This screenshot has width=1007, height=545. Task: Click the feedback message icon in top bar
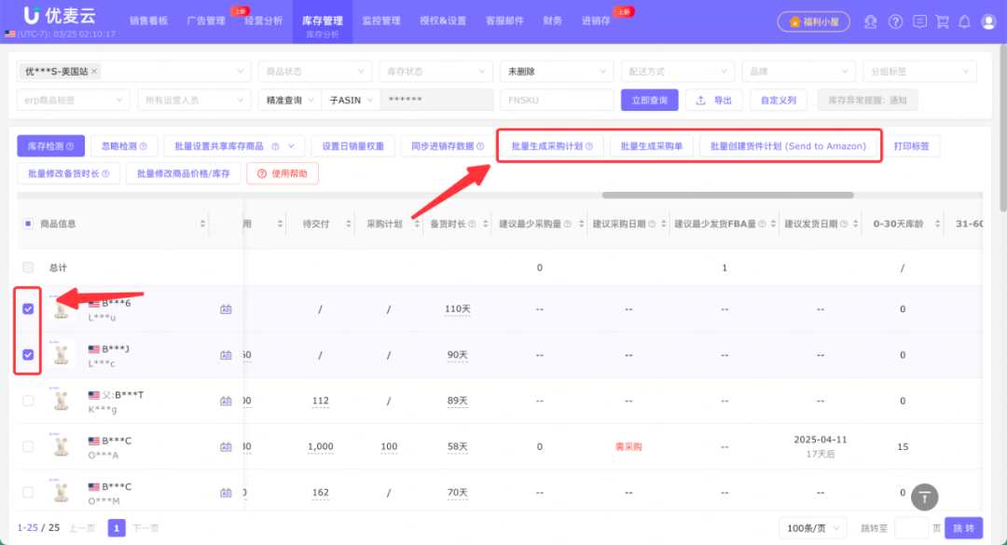(x=922, y=20)
